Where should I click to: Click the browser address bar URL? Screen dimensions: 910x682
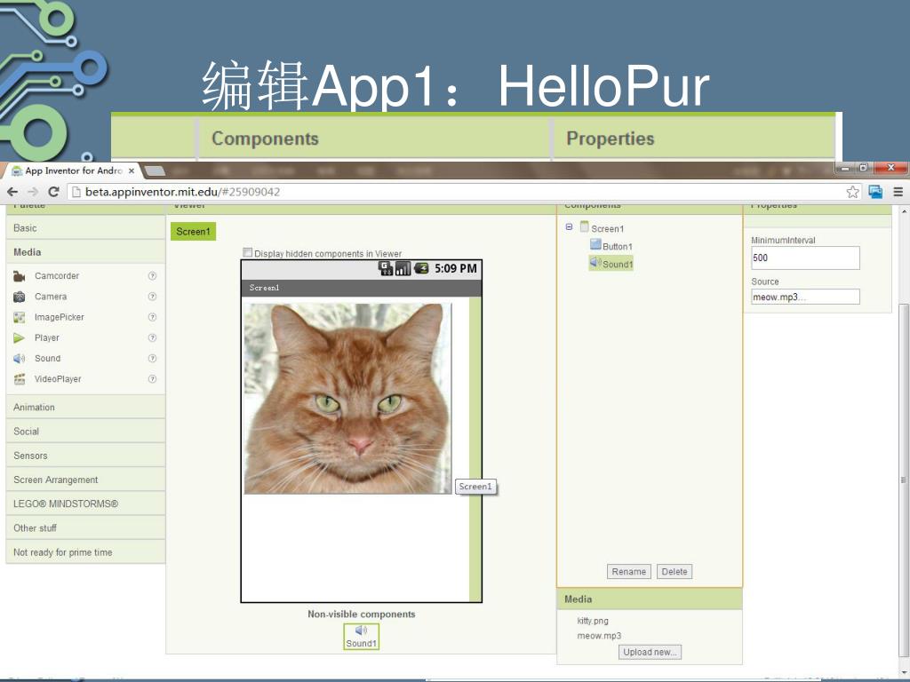click(182, 192)
